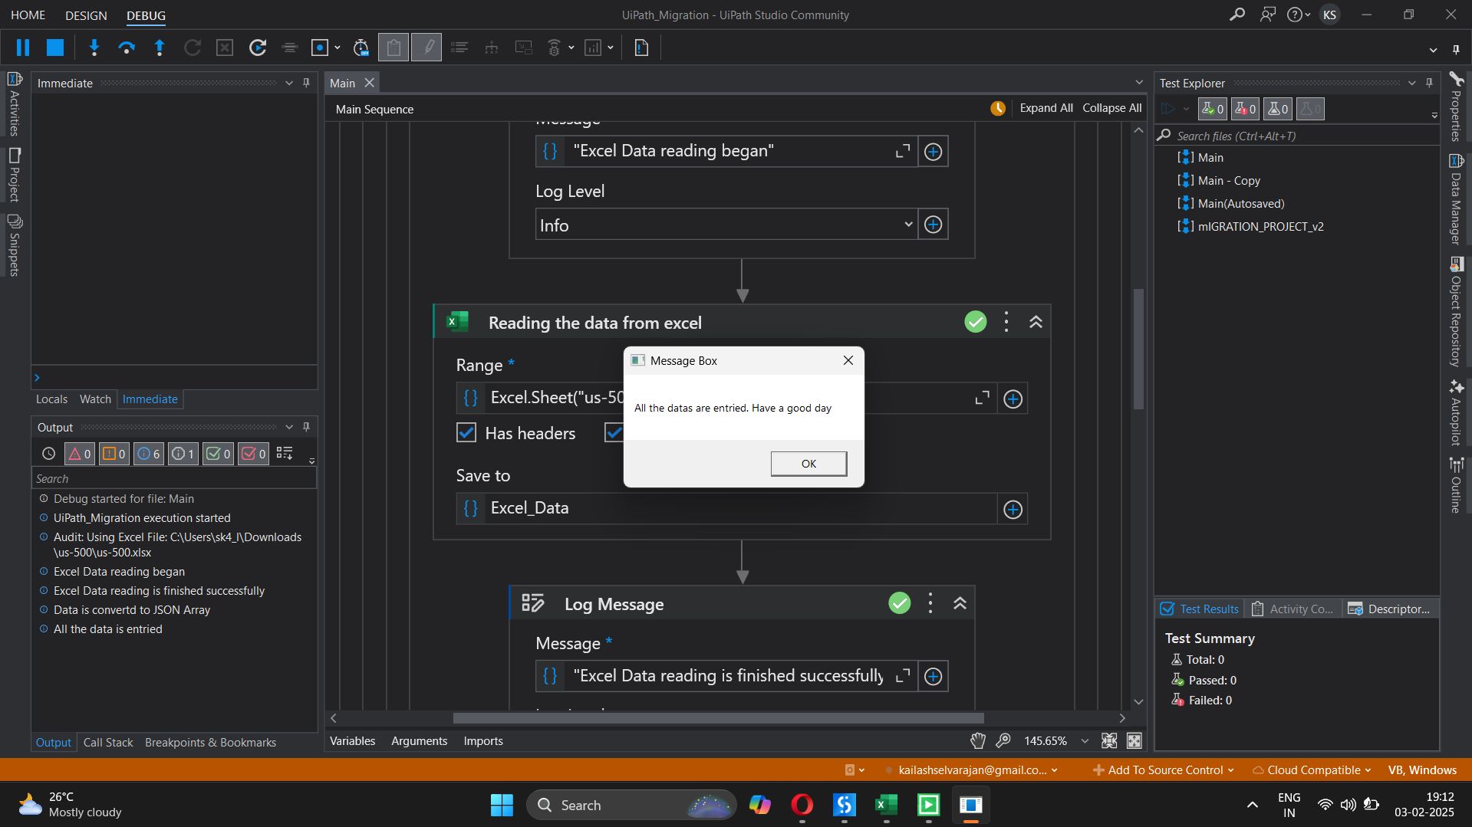The image size is (1472, 827).
Task: Click OK in the Message Box
Action: click(x=808, y=463)
